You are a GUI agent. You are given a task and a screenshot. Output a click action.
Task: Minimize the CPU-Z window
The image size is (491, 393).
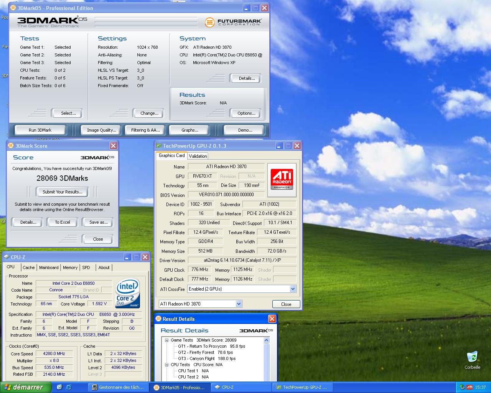pos(127,257)
